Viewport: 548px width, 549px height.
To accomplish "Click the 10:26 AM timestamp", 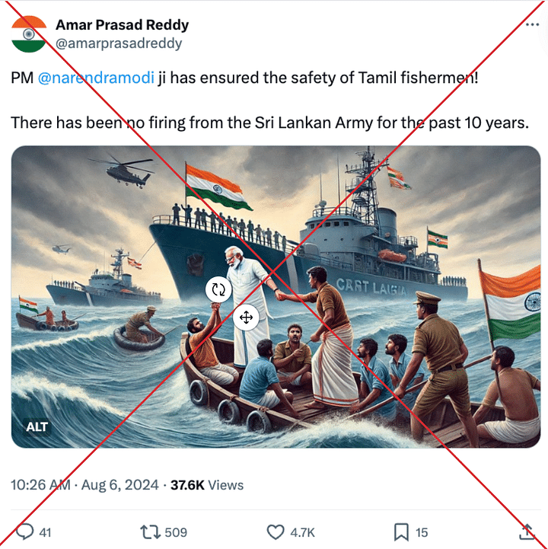I will coord(40,485).
